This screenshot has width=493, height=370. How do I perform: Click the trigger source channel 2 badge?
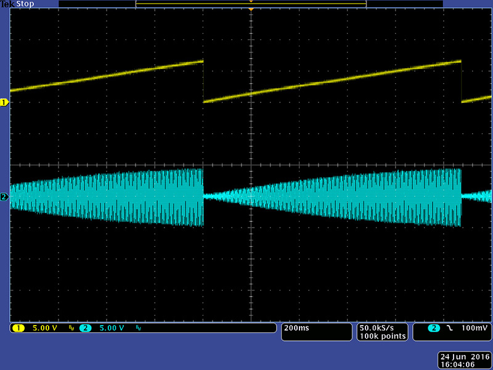click(x=434, y=328)
